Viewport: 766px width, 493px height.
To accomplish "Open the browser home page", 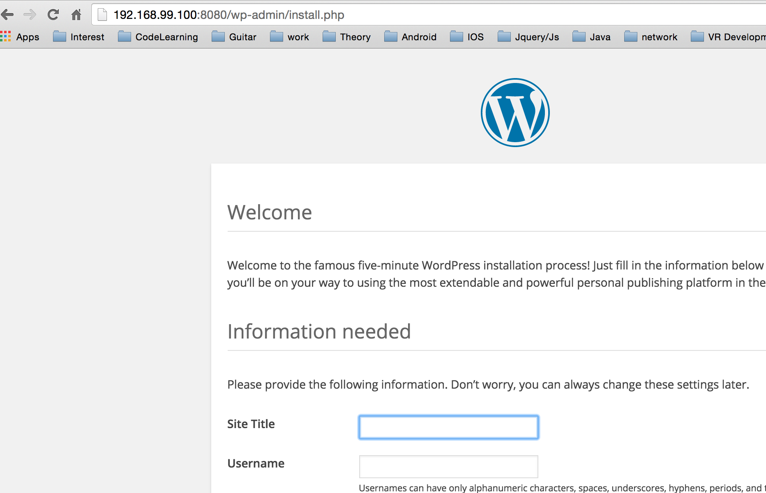I will pyautogui.click(x=76, y=15).
